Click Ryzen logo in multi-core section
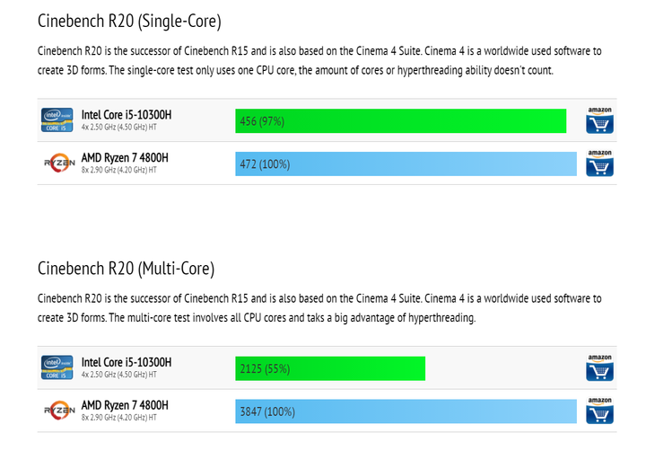Image resolution: width=646 pixels, height=451 pixels. click(59, 411)
